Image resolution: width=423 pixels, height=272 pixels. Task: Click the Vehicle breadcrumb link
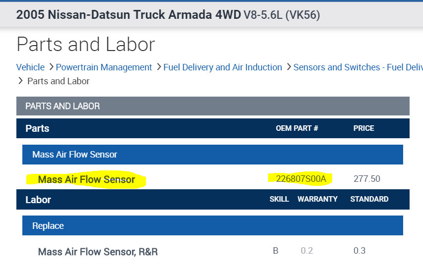click(30, 67)
